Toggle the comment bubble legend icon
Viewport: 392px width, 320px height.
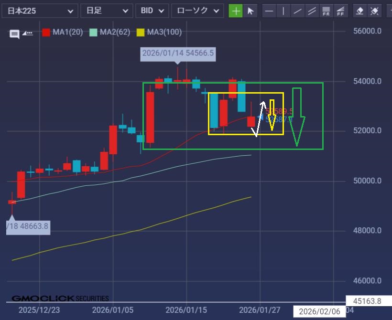[x=15, y=33]
